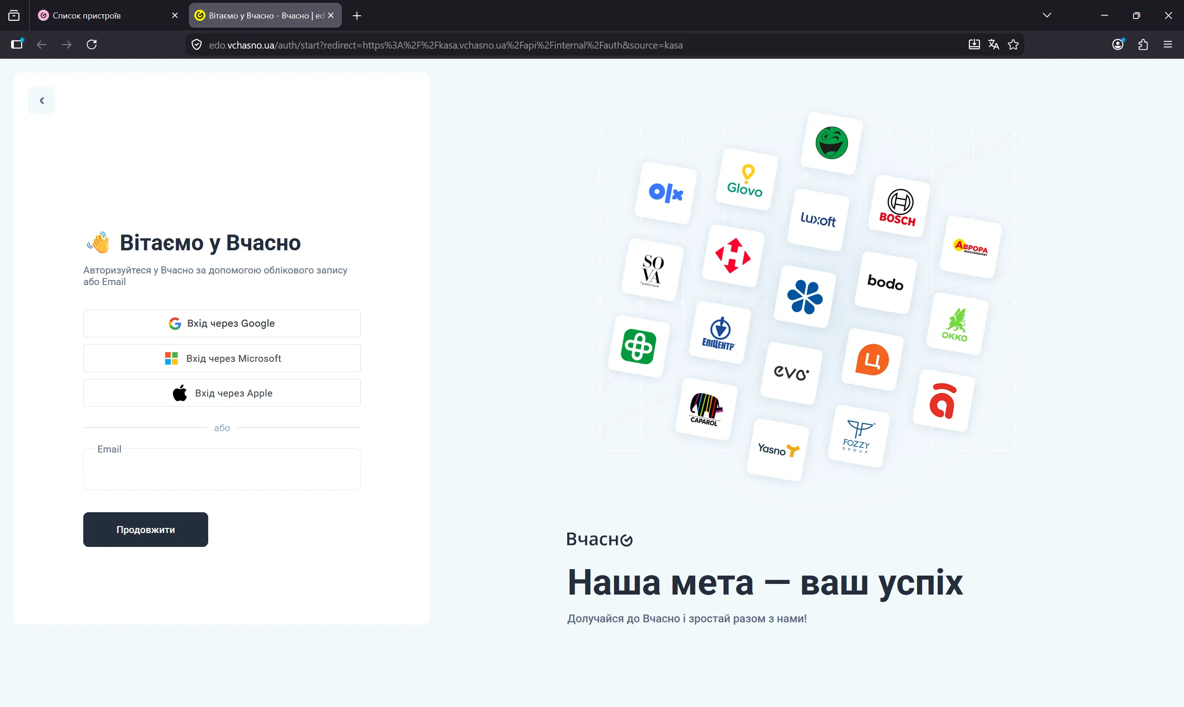Click the evo logo tile
The width and height of the screenshot is (1184, 707).
[x=791, y=373]
